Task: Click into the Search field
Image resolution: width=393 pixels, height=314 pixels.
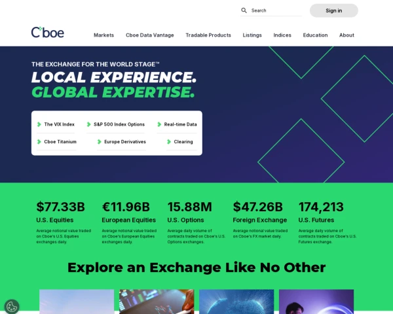Action: coord(276,10)
